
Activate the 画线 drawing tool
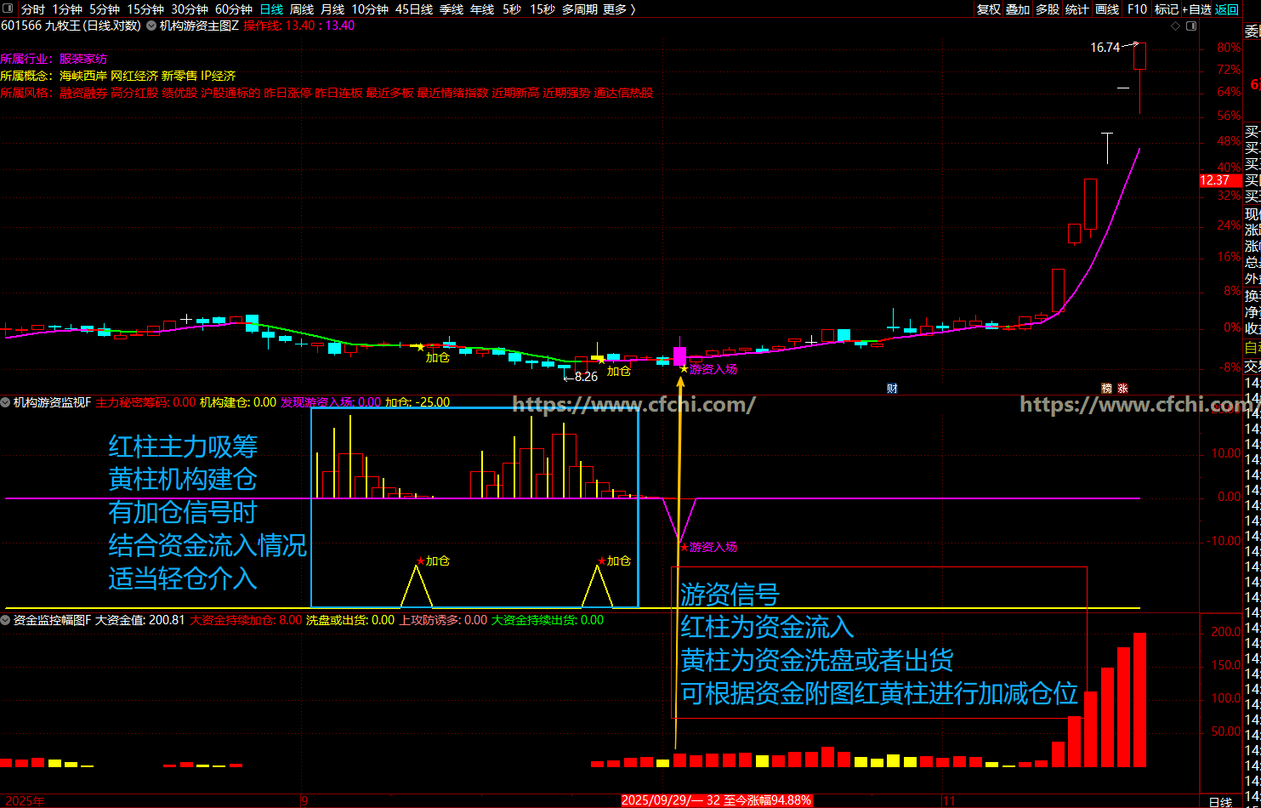[1107, 9]
